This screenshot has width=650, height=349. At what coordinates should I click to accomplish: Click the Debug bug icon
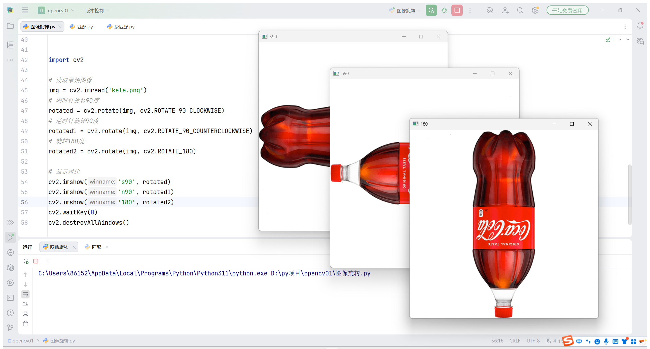[x=444, y=10]
